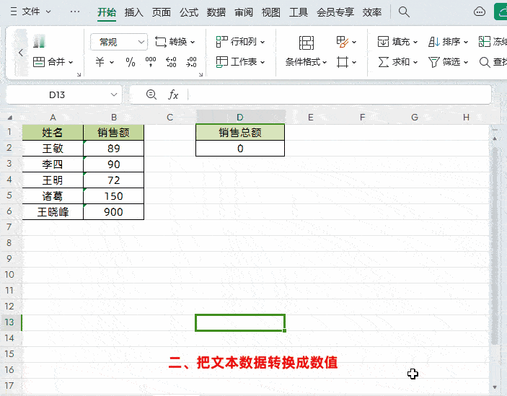The image size is (507, 396).
Task: Expand the 筛选 dropdown arrow
Action: tap(466, 62)
